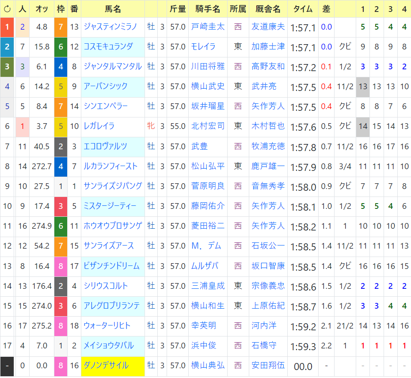Open jockey M. デム link
Screen dimensions: 411x378
pyautogui.click(x=206, y=246)
